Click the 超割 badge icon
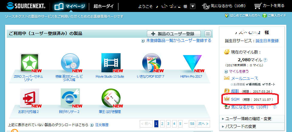The width and height of the screenshot is (292, 132). click(227, 91)
